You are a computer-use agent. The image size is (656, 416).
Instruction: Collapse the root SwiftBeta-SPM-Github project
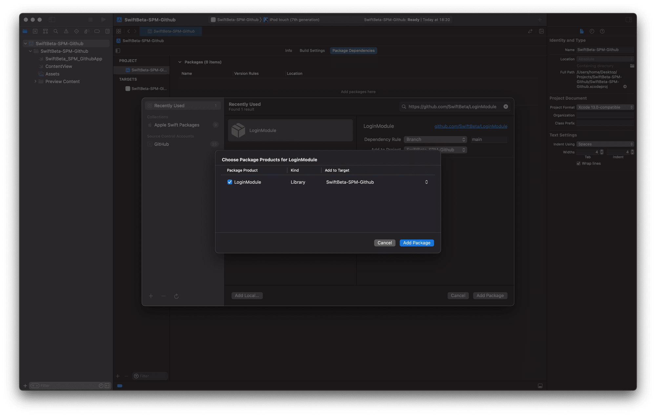[26, 43]
